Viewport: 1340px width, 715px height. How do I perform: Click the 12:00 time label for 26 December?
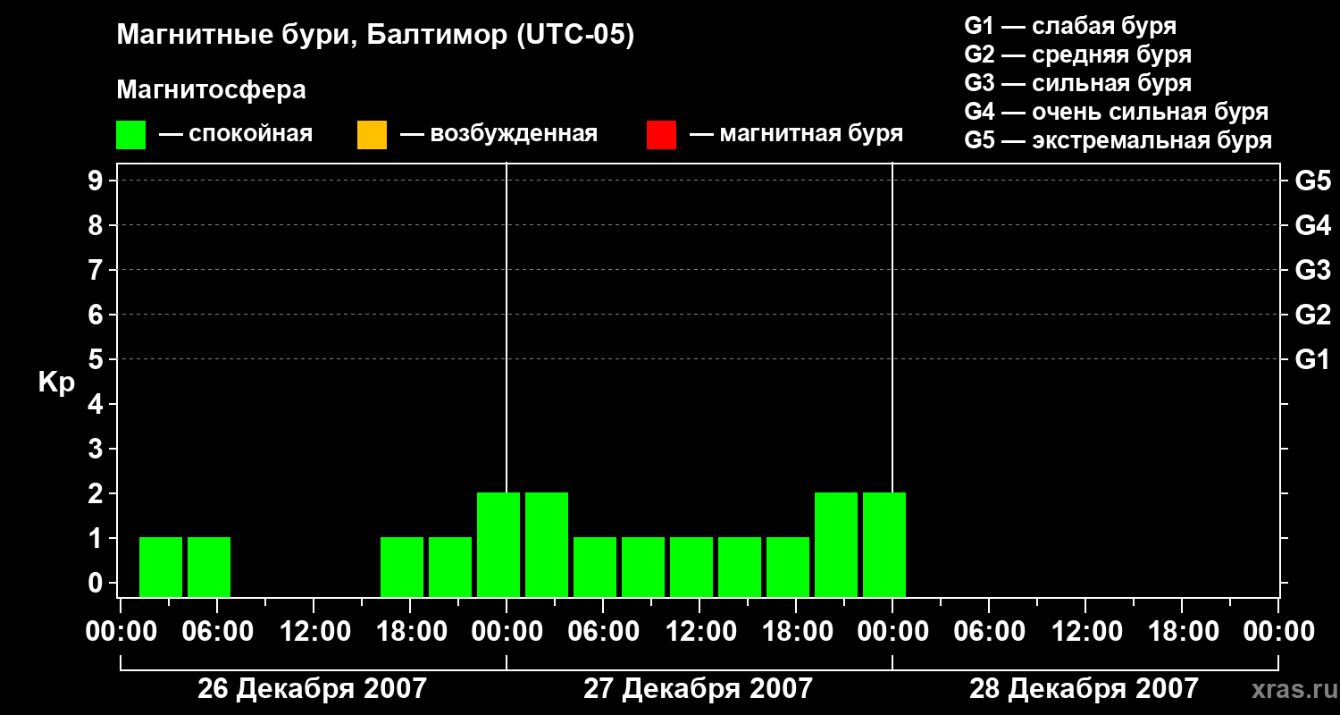(x=314, y=632)
